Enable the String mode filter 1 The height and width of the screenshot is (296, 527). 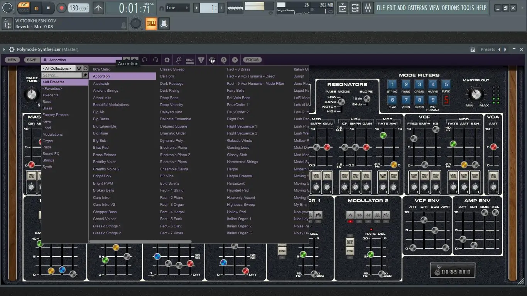coord(392,85)
